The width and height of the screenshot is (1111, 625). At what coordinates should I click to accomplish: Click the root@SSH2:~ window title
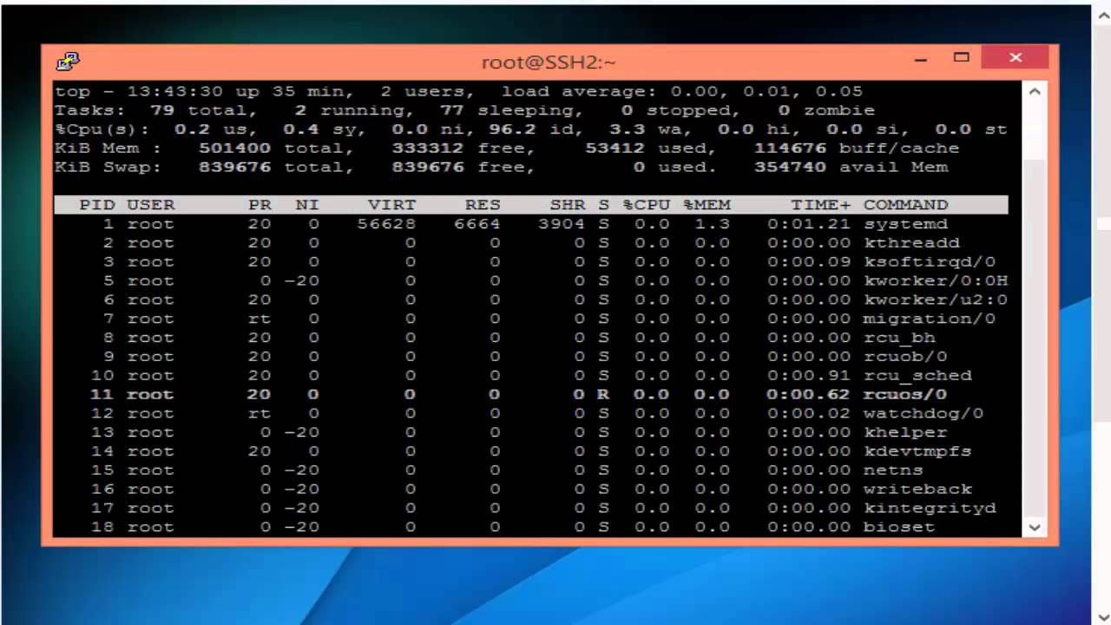pyautogui.click(x=549, y=62)
